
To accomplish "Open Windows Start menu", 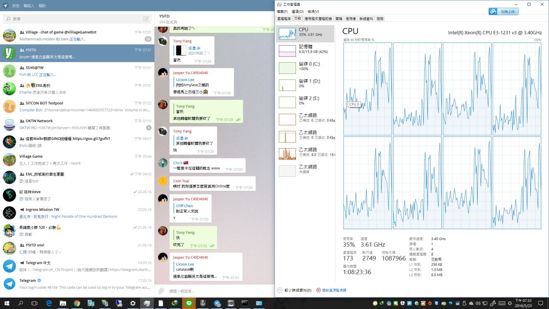I will [x=7, y=303].
